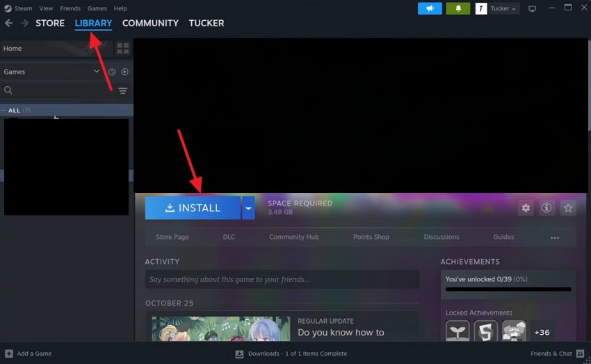Click the Tucker profile avatar
The width and height of the screenshot is (591, 364).
[x=481, y=8]
